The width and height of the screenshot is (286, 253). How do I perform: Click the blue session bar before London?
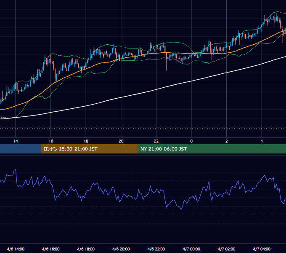click(21, 149)
